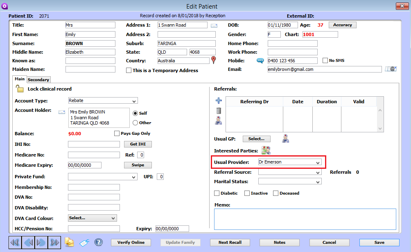The height and width of the screenshot is (252, 411).
Task: Open map location pin next to Country
Action: pos(214,60)
